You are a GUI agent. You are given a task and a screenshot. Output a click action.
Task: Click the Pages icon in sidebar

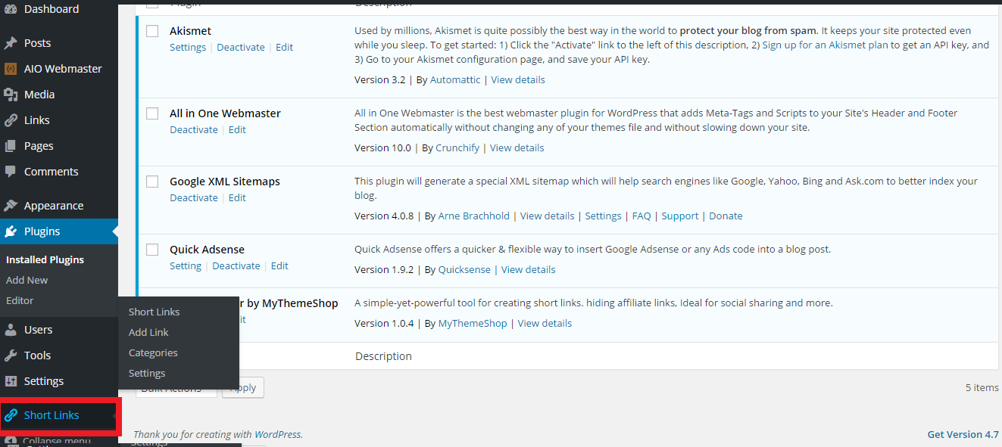click(11, 146)
